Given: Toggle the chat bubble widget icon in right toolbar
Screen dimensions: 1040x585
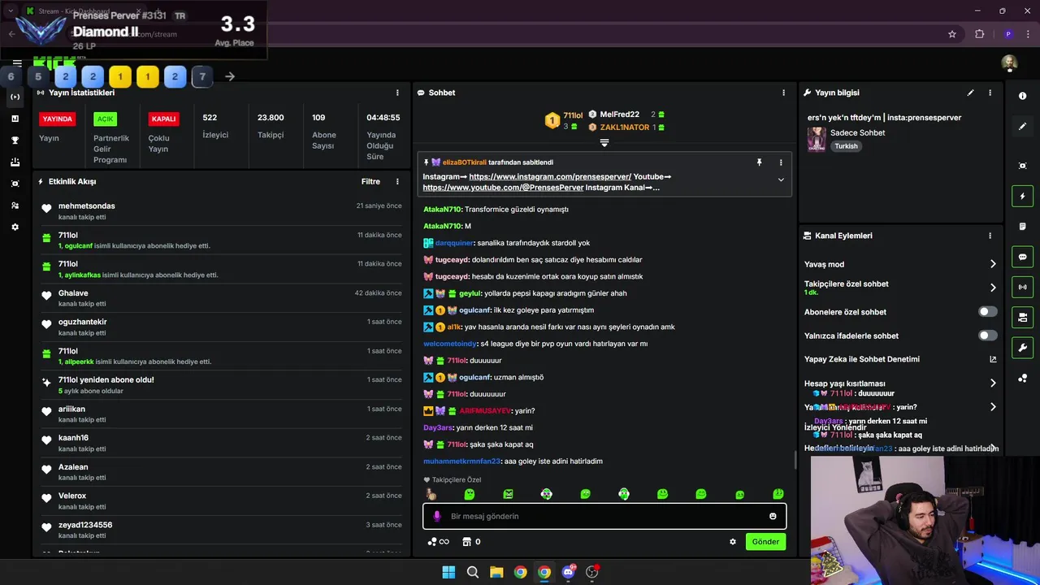Looking at the screenshot, I should coord(1022,257).
